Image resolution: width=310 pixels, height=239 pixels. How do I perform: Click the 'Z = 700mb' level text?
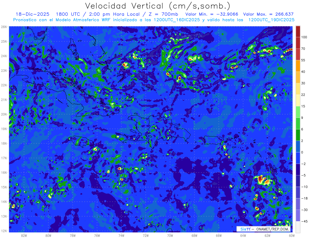[164, 14]
